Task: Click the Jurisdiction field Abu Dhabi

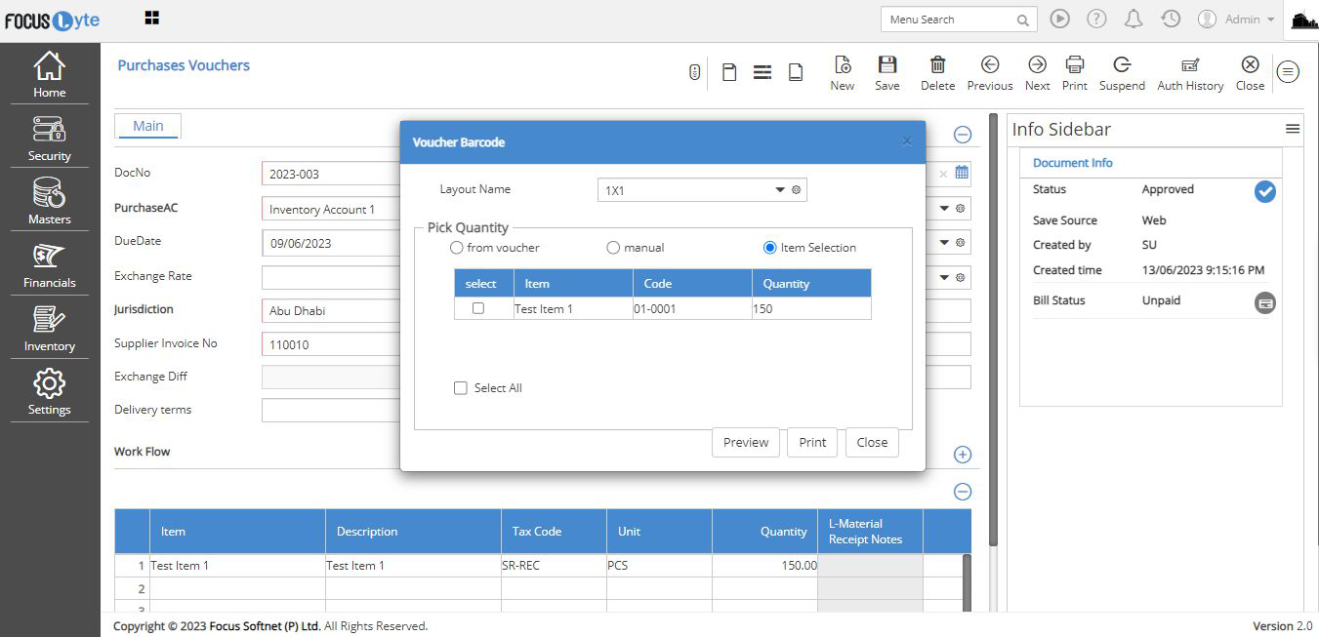Action: [331, 311]
